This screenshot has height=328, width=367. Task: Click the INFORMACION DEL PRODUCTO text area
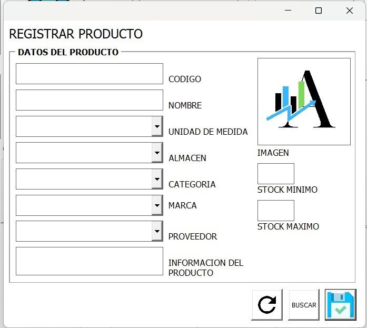90,261
